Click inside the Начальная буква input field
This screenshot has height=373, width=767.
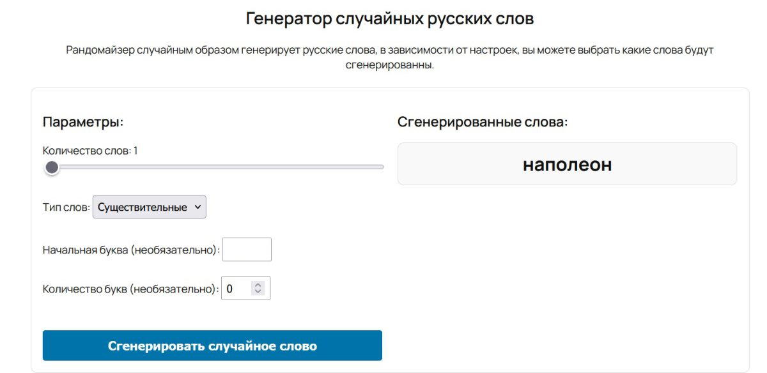pos(246,249)
